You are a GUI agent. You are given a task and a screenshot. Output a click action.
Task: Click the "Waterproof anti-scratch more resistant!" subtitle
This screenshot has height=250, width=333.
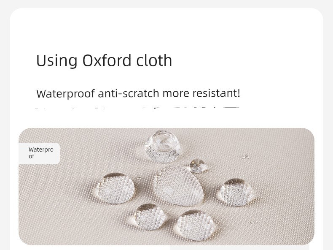click(x=138, y=93)
